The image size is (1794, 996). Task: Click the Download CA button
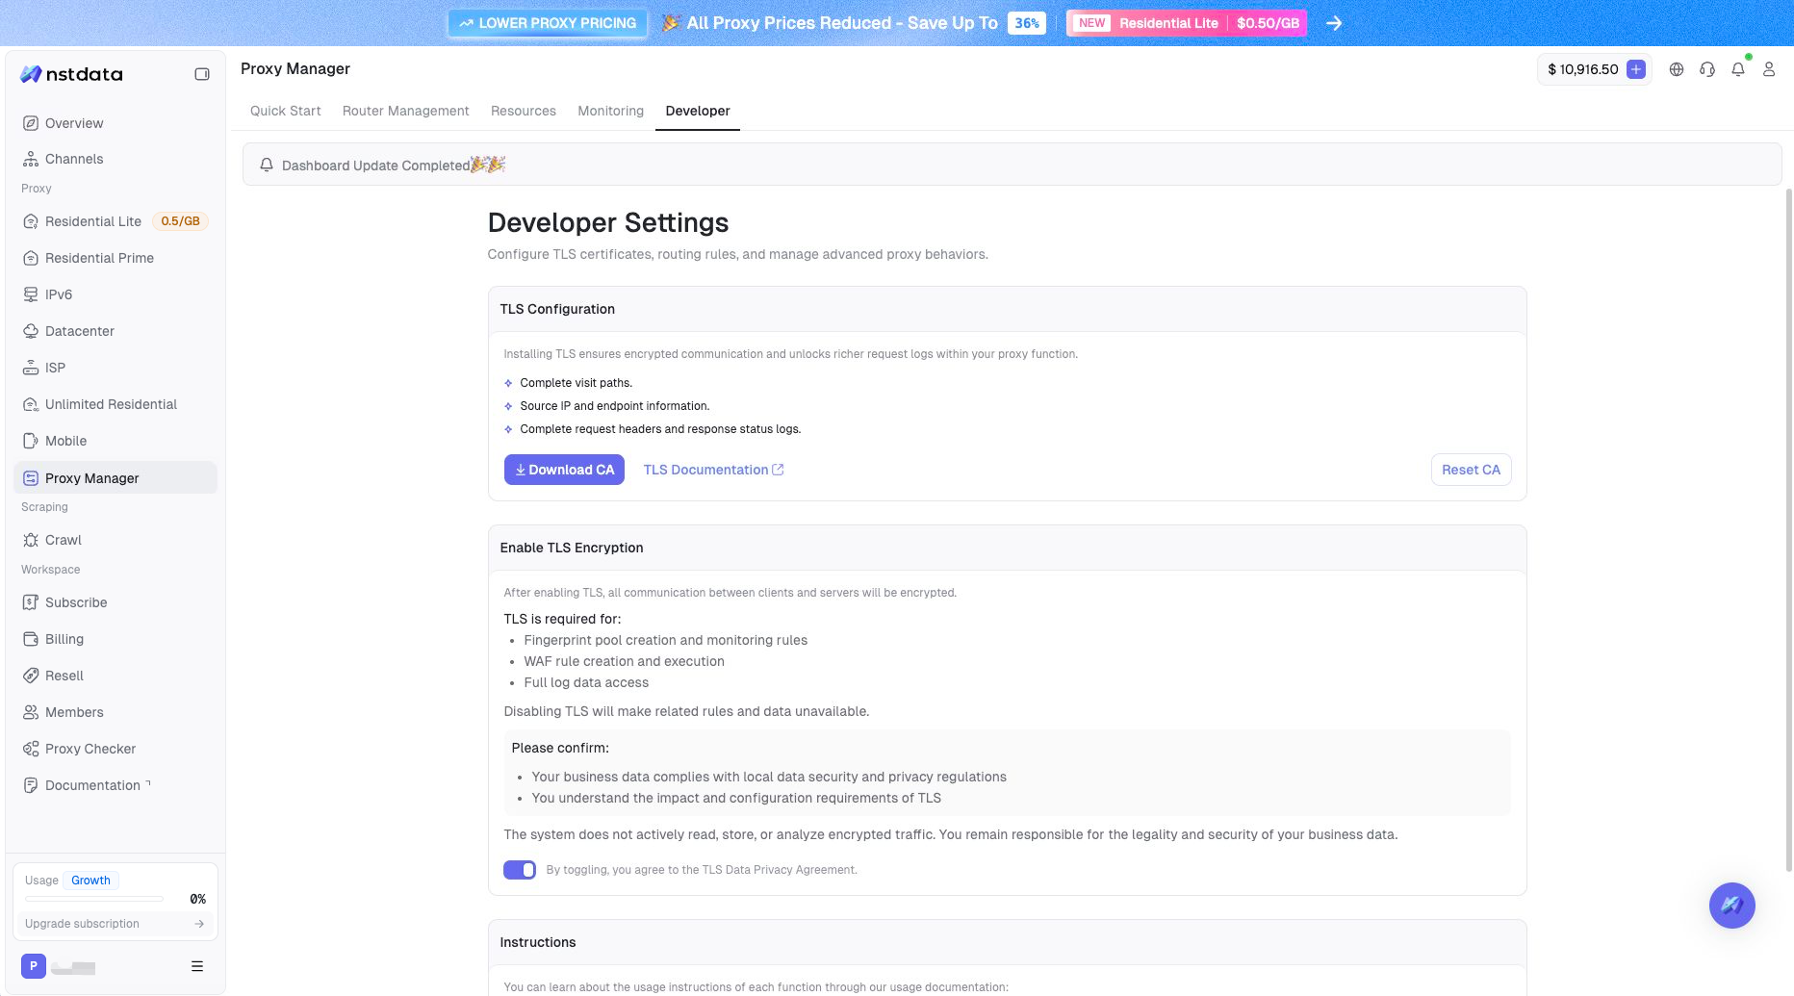[564, 470]
